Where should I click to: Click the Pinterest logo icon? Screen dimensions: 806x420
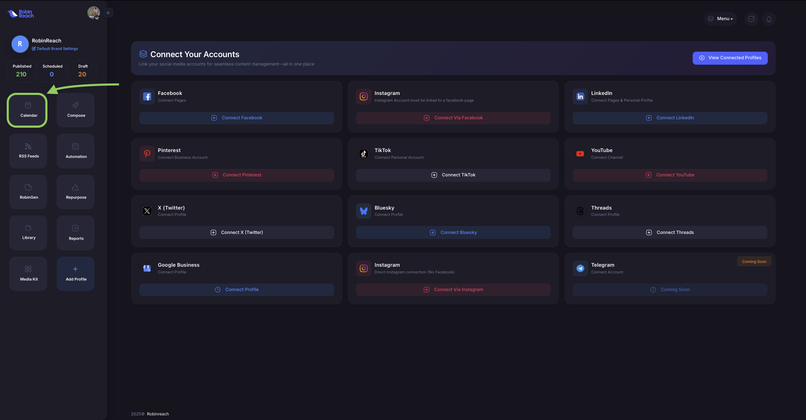pos(147,154)
